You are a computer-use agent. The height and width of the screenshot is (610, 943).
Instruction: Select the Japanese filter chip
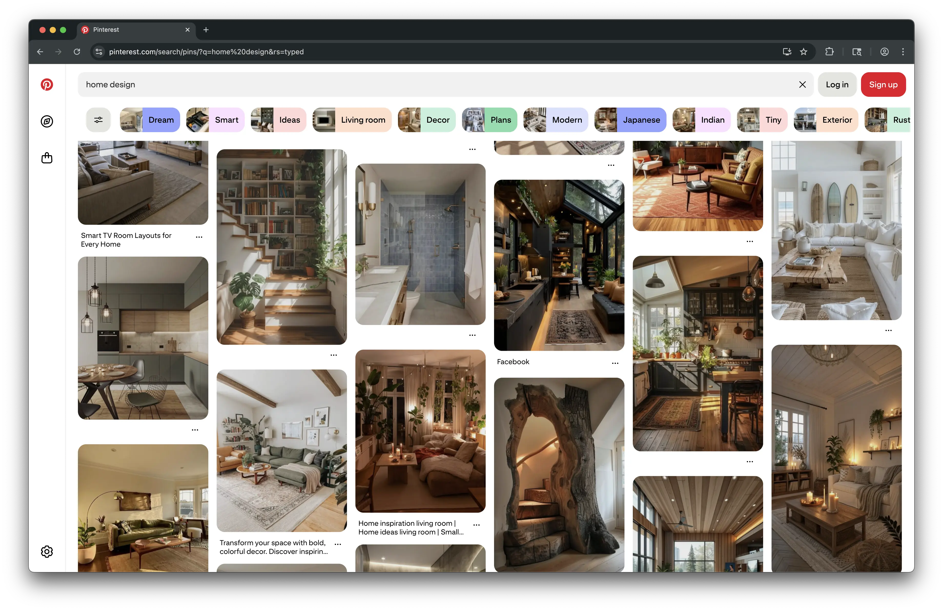click(630, 120)
